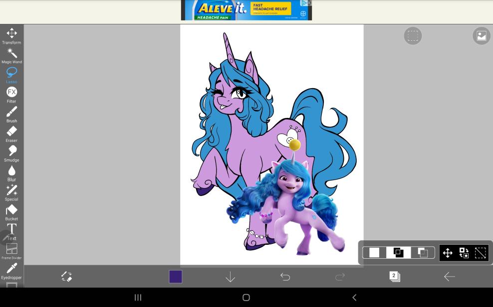Invert the selection area

pos(464,253)
